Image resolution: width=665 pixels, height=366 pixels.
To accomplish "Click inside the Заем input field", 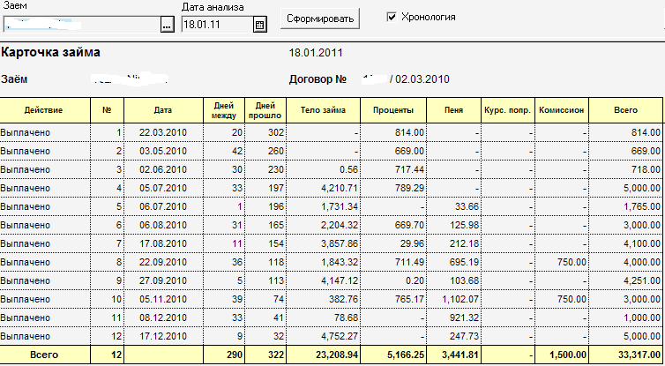I will coord(79,26).
